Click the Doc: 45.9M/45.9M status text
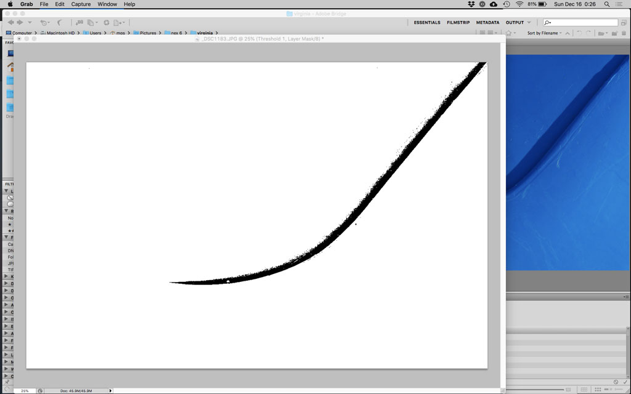 76,390
